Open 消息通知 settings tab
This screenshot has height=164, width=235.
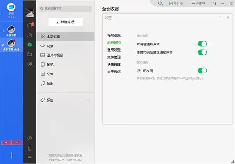(114, 43)
